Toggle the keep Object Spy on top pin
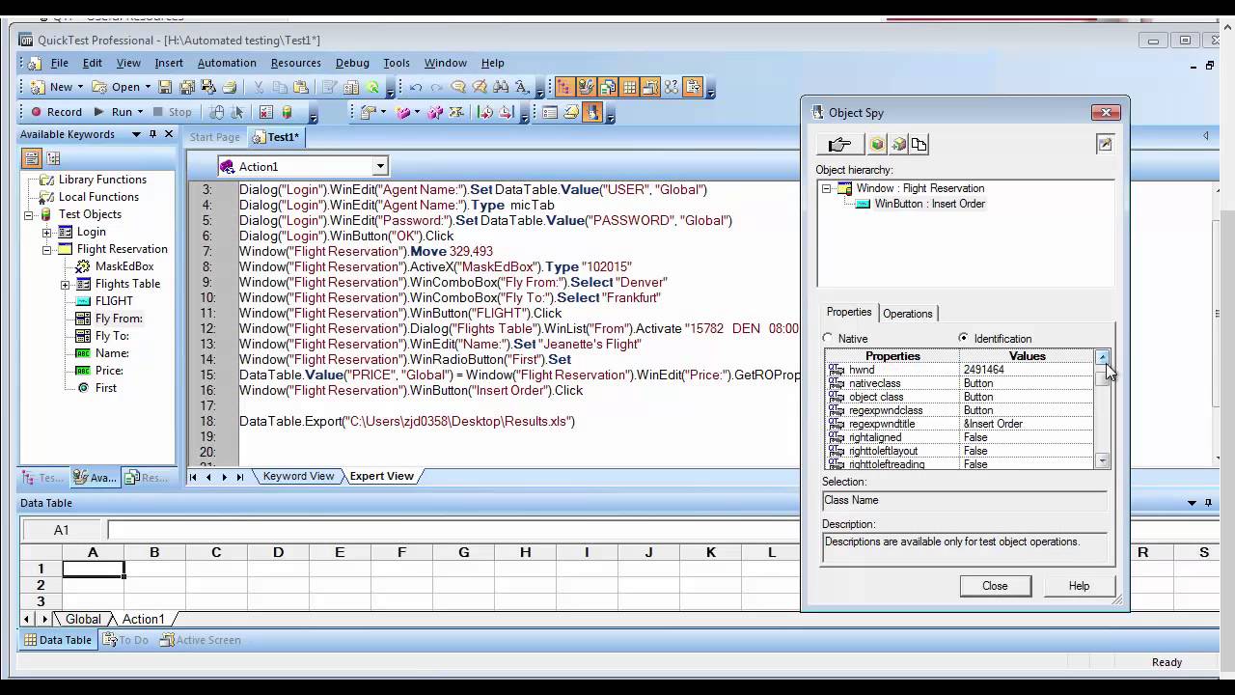 pos(1105,145)
